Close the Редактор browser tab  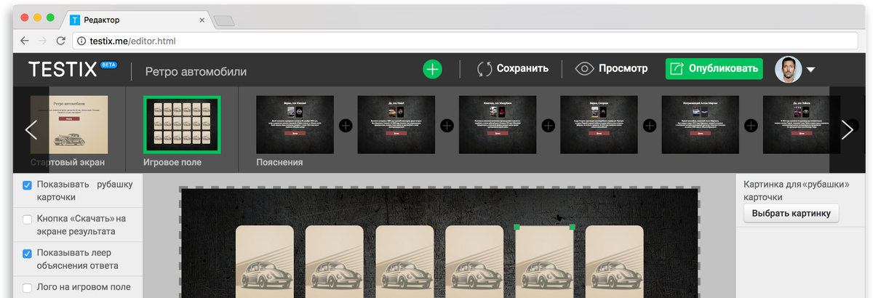[202, 20]
